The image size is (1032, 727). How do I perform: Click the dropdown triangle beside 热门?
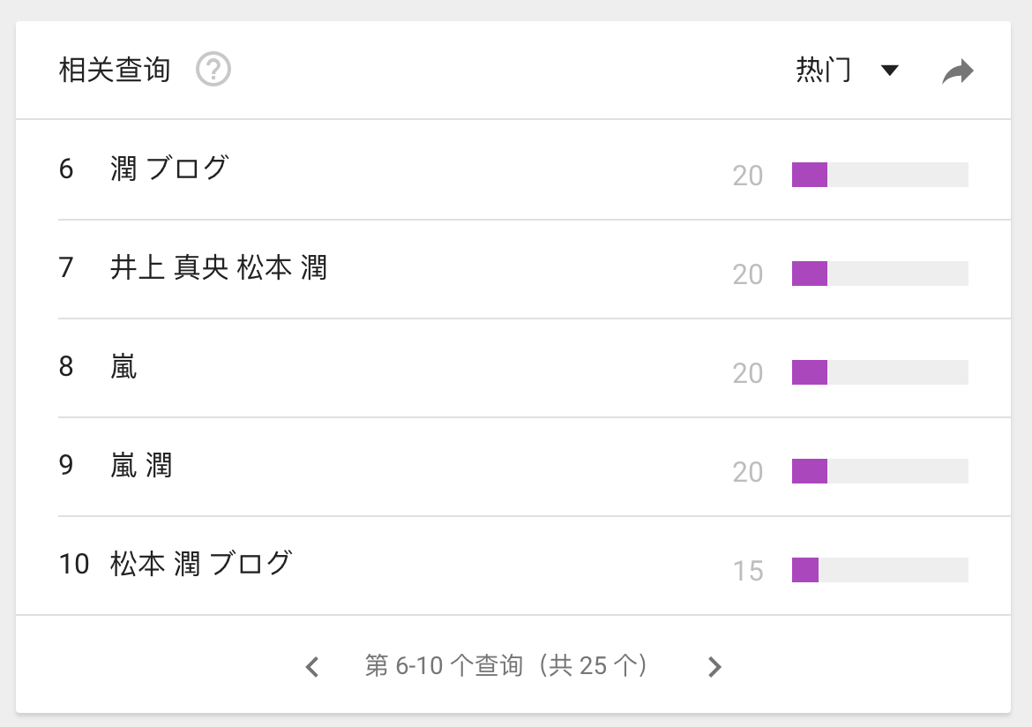click(889, 71)
